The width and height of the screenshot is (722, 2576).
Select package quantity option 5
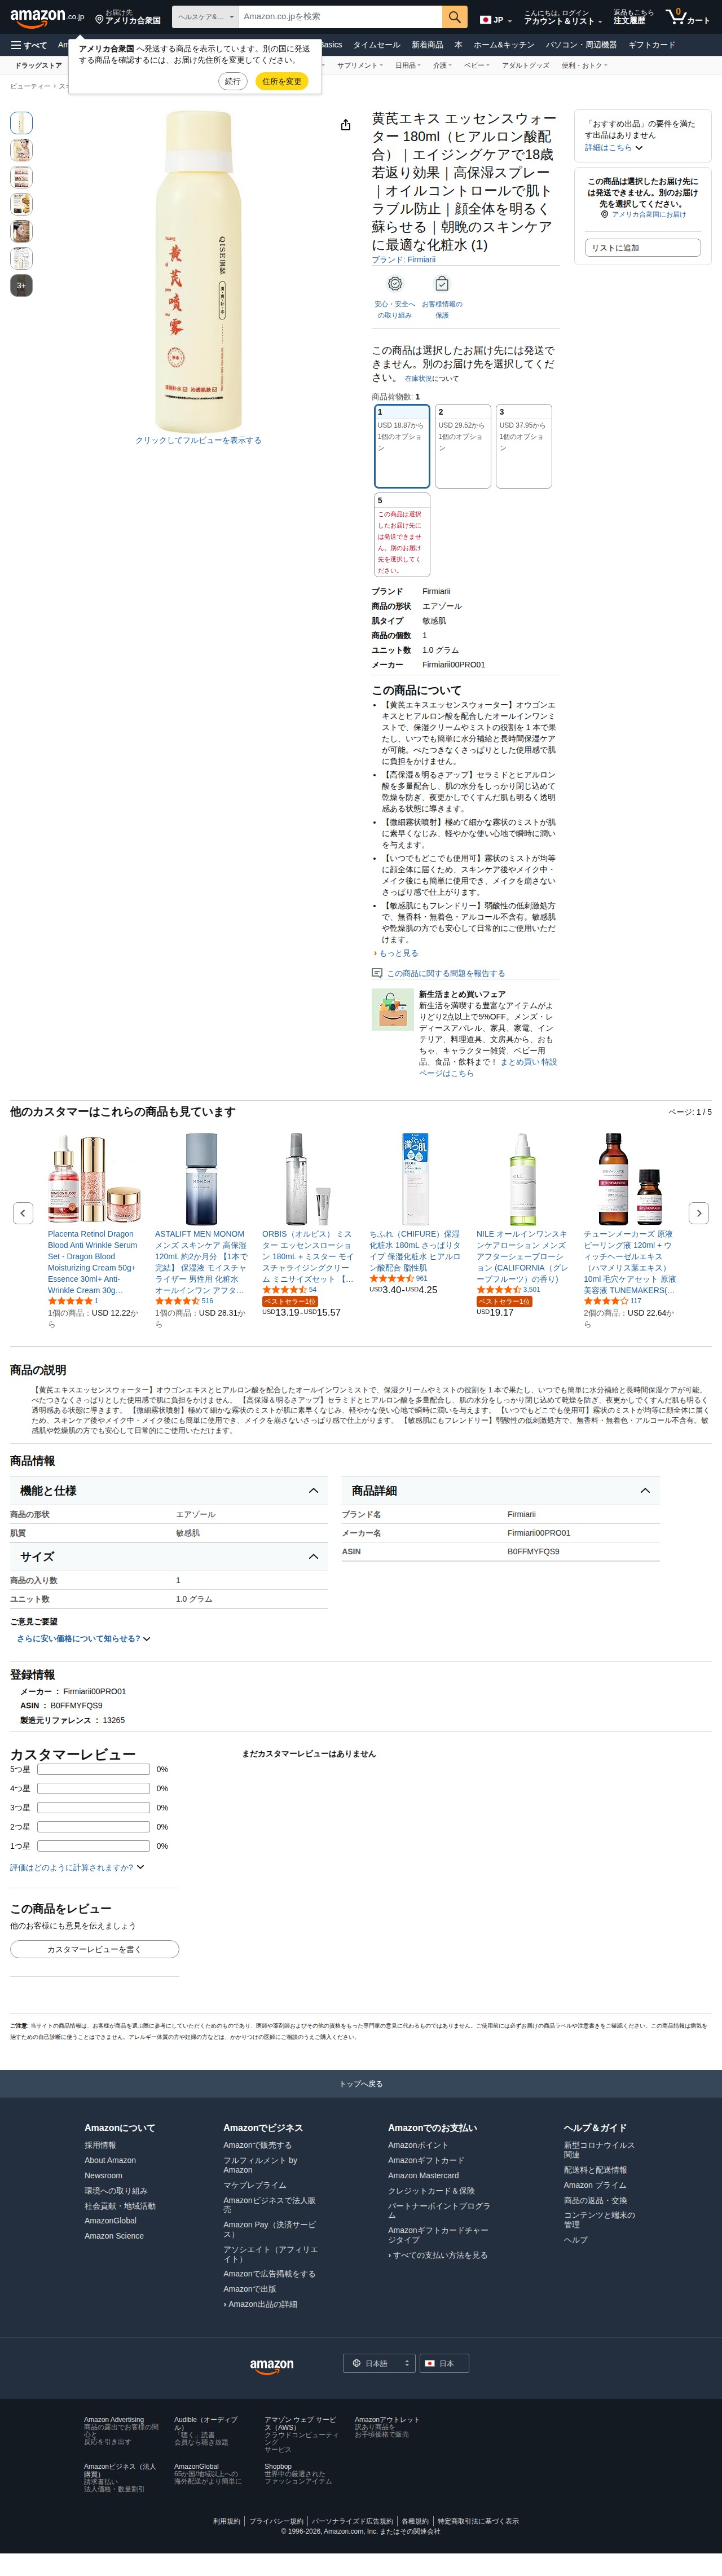(x=402, y=535)
